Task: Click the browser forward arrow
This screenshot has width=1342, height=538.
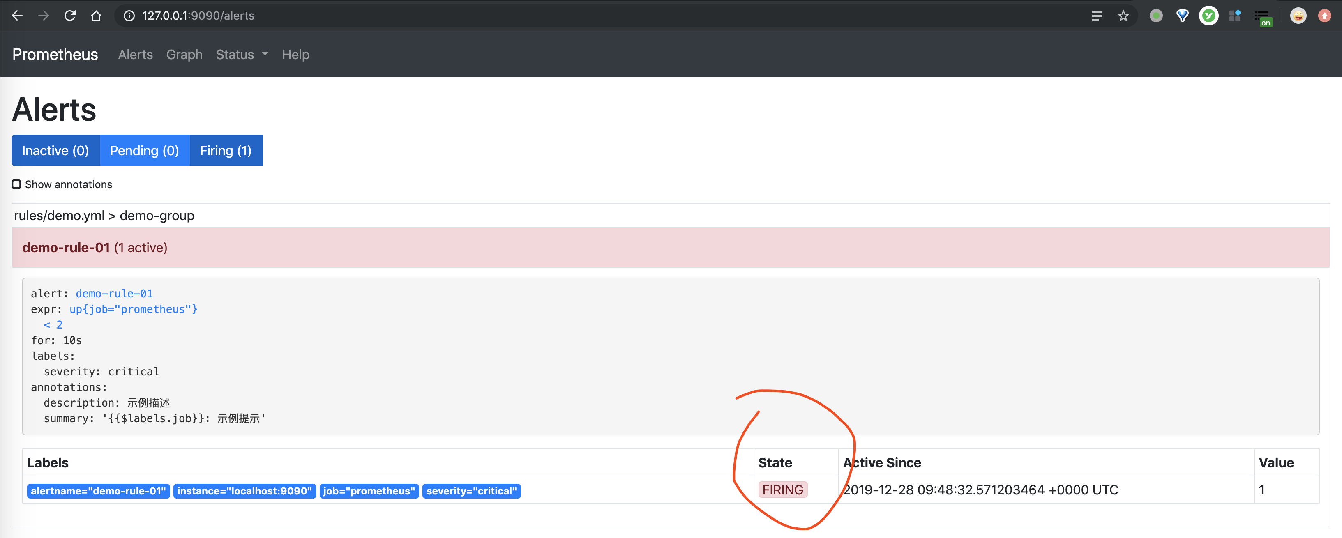Action: [x=44, y=16]
